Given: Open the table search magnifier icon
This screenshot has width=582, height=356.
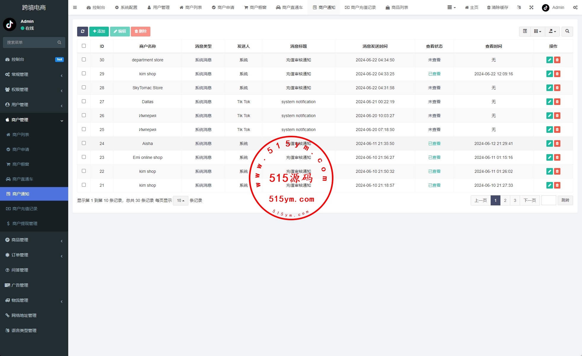Looking at the screenshot, I should (x=567, y=31).
